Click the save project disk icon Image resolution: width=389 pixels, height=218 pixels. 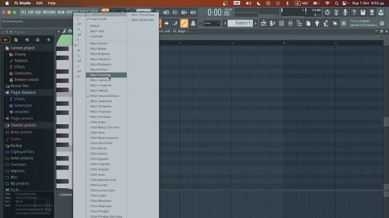tap(363, 12)
